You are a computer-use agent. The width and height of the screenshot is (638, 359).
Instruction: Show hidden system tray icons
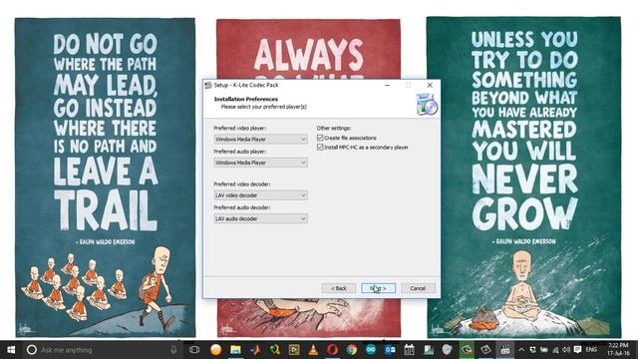pyautogui.click(x=521, y=350)
